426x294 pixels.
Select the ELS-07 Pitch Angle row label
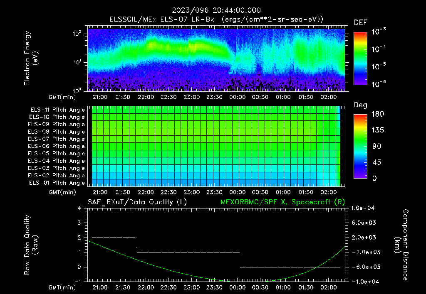[57, 139]
